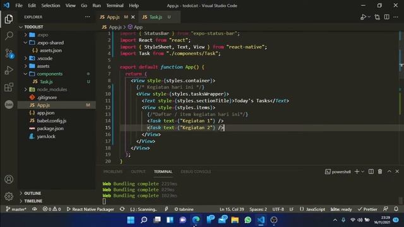Open Microsoft Edge from the taskbar
Viewport: 404px width, 227px height.
pyautogui.click(x=196, y=220)
